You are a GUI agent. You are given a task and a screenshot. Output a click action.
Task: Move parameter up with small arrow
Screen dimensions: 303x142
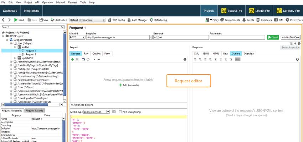pos(99,59)
